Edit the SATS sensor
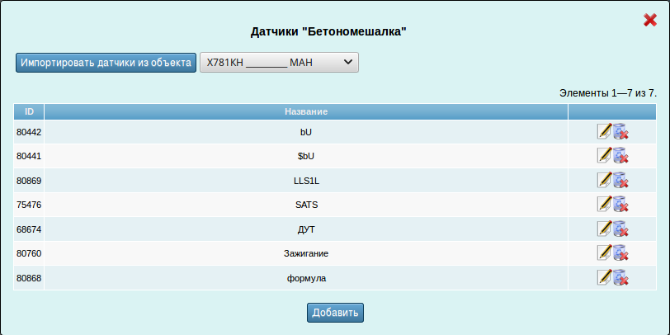670x335 pixels. pyautogui.click(x=604, y=204)
